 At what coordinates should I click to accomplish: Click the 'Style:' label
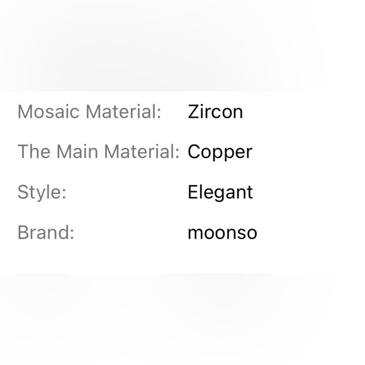click(x=42, y=193)
